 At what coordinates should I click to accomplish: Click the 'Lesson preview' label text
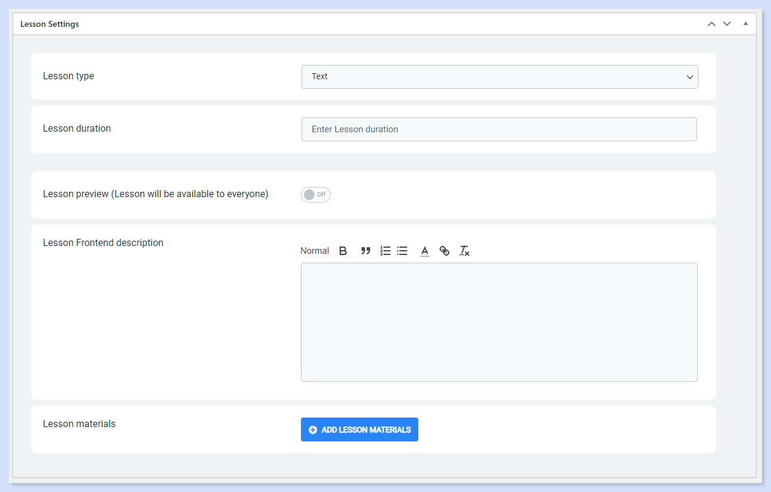coord(156,194)
